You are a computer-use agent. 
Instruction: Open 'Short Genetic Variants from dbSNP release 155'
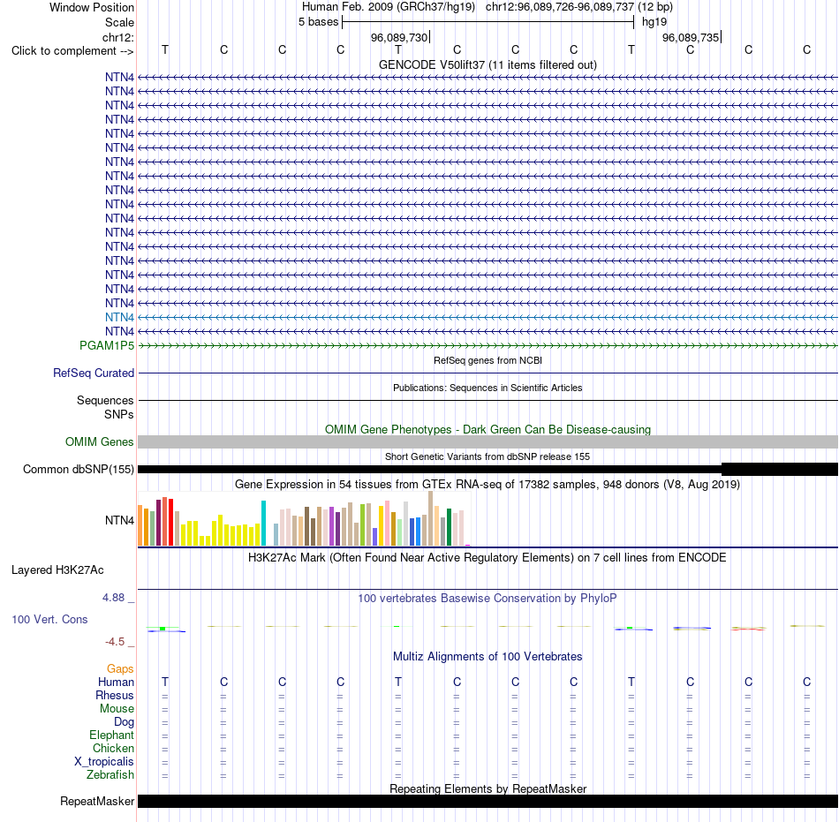tap(488, 456)
